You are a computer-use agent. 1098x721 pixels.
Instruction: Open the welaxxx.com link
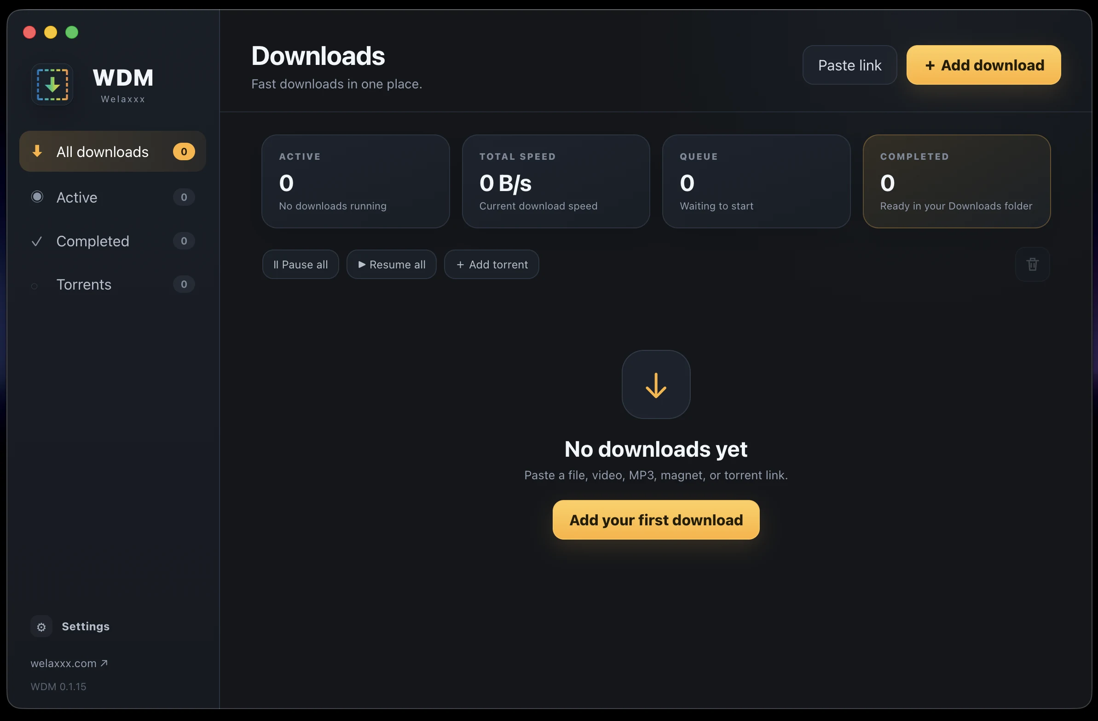pos(69,663)
